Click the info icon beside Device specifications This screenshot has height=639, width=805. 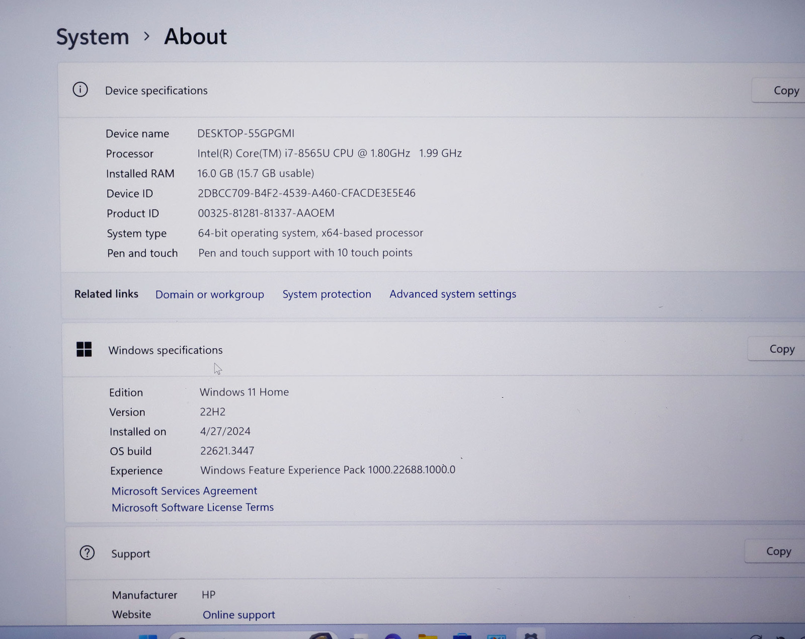coord(80,90)
